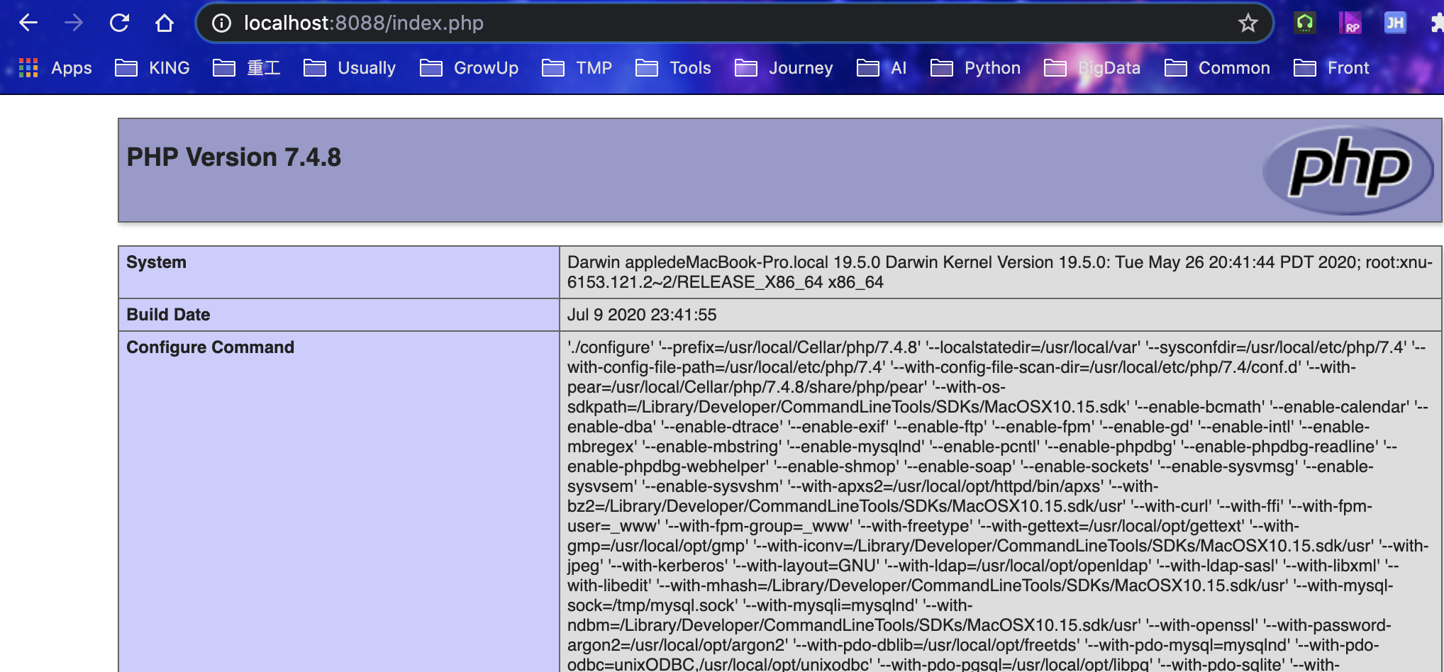Open the extensions puzzle-piece icon
The width and height of the screenshot is (1444, 672).
(1437, 22)
